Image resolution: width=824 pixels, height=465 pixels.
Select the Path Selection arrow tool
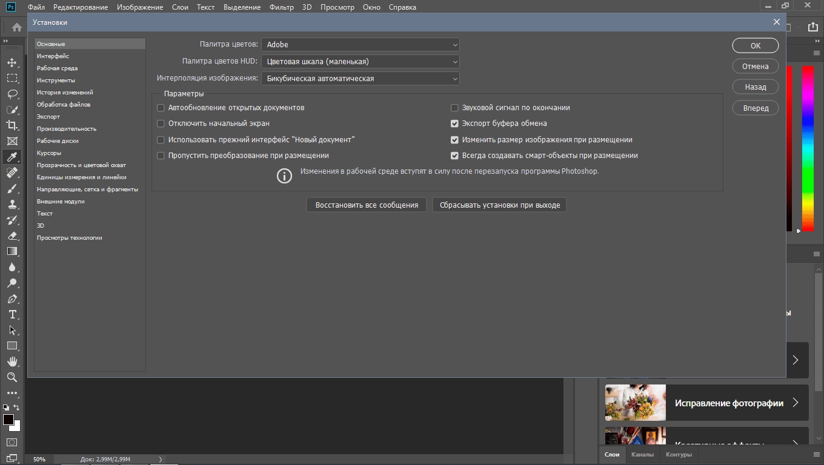pos(12,330)
